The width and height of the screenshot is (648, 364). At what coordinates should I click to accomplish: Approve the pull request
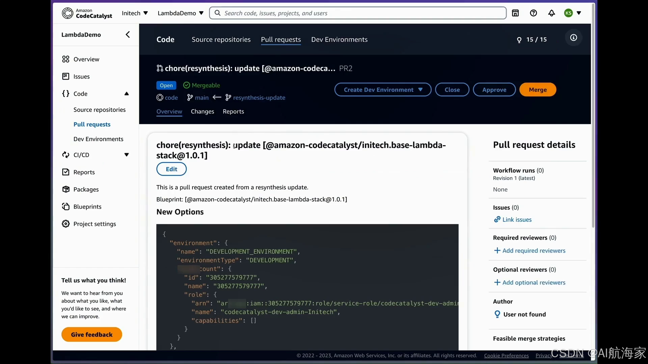(x=494, y=90)
